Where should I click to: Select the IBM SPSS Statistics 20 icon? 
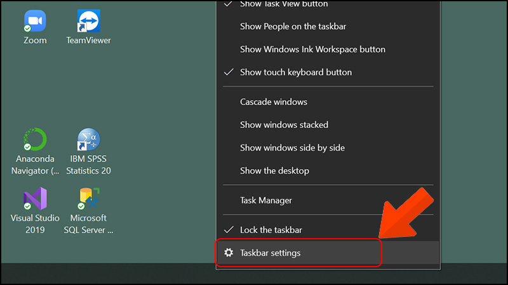[88, 139]
